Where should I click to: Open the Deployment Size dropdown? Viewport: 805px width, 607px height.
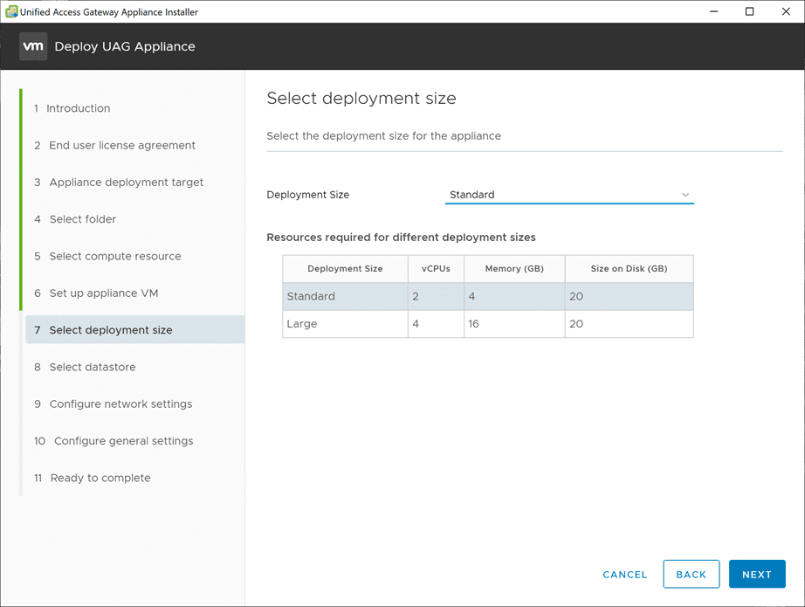tap(568, 195)
